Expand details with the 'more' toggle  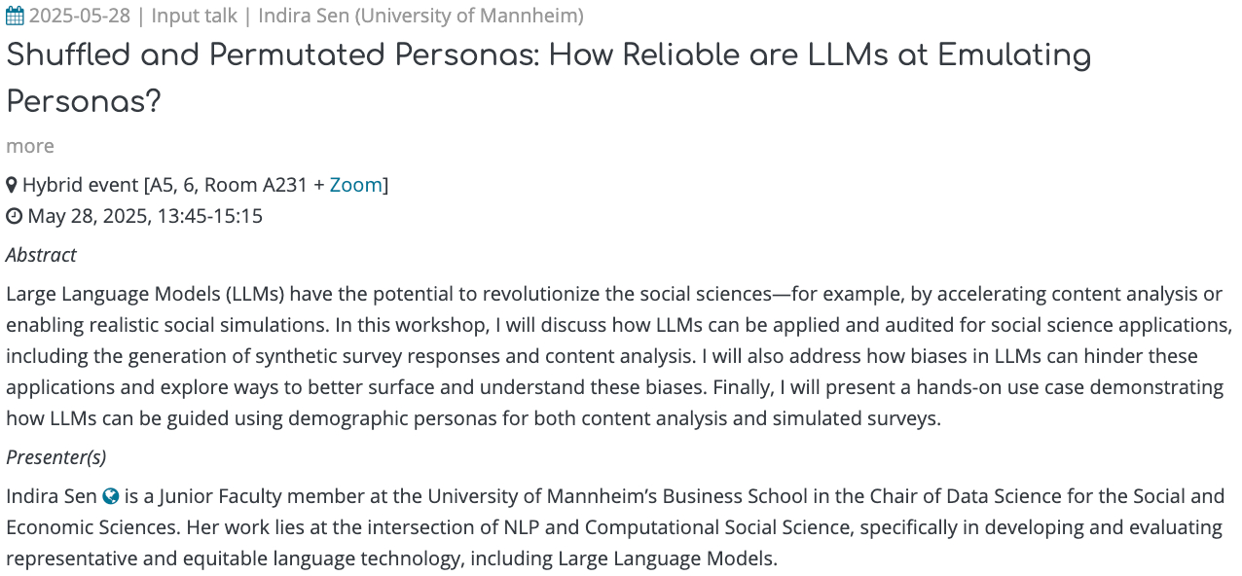point(30,146)
